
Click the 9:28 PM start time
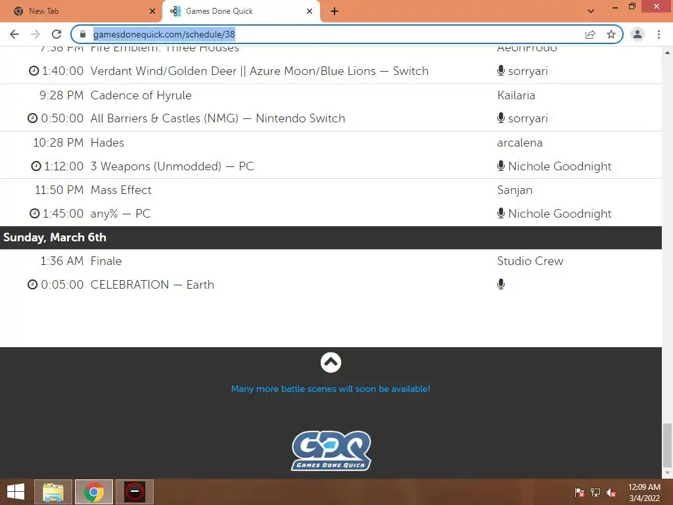point(61,95)
